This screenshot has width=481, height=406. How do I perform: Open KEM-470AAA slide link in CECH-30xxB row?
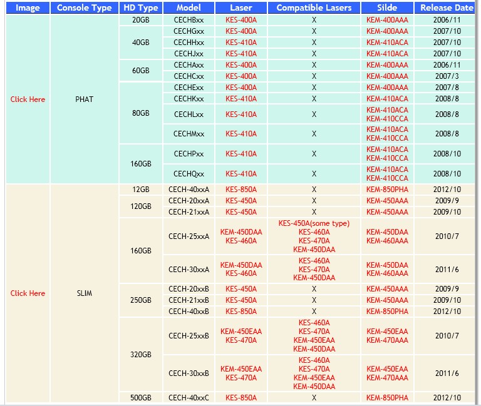[x=387, y=377]
